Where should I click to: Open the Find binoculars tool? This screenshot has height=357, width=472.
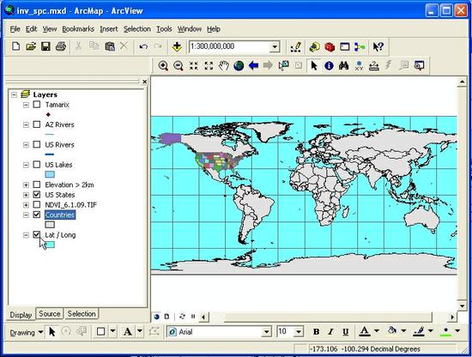point(344,65)
